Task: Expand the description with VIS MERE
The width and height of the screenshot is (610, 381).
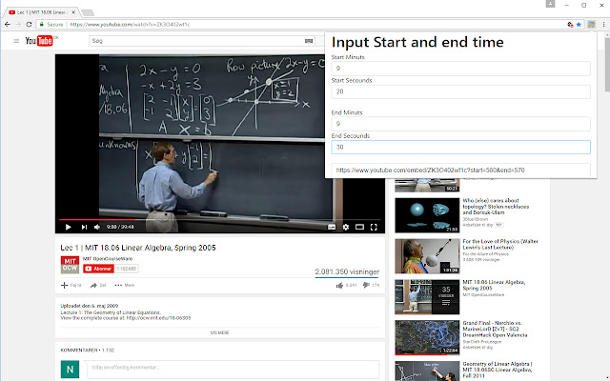Action: tap(220, 332)
